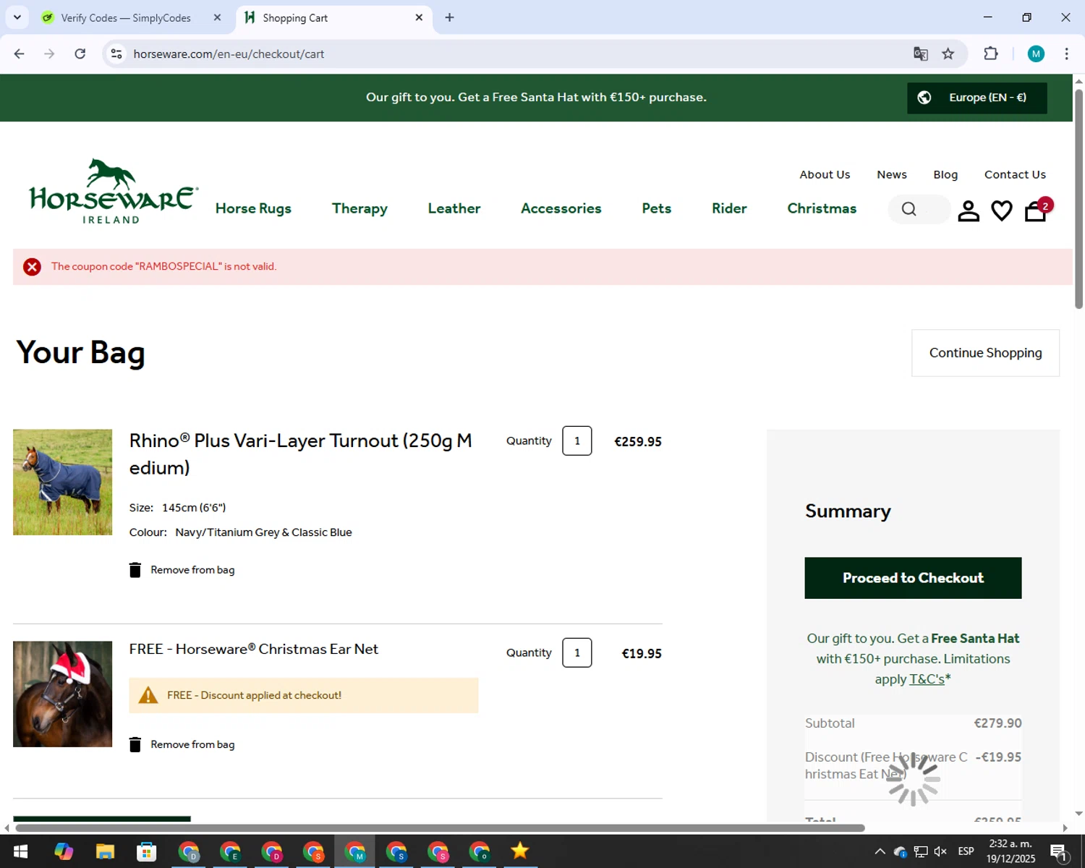Open the News link
The width and height of the screenshot is (1085, 868).
click(892, 174)
